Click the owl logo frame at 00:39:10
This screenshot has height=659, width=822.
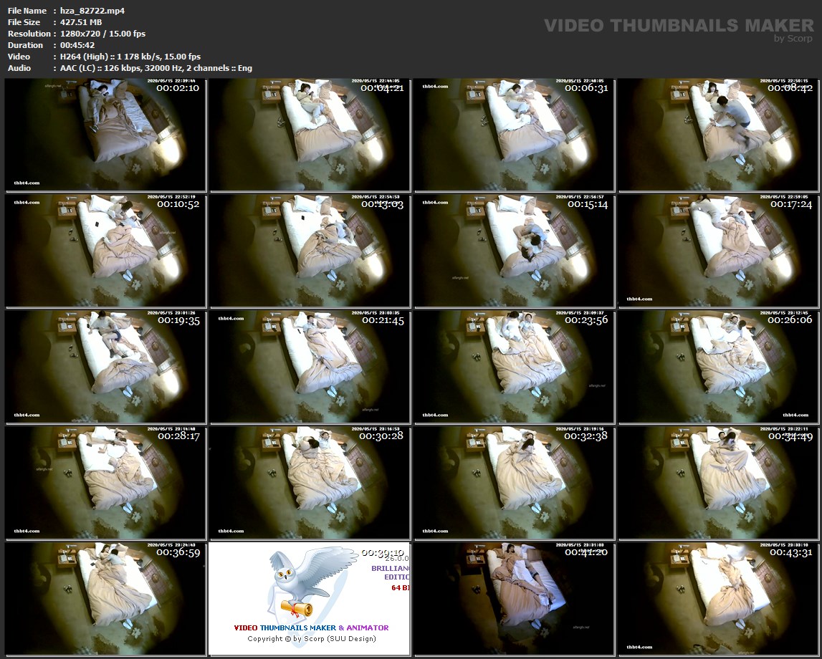click(310, 599)
